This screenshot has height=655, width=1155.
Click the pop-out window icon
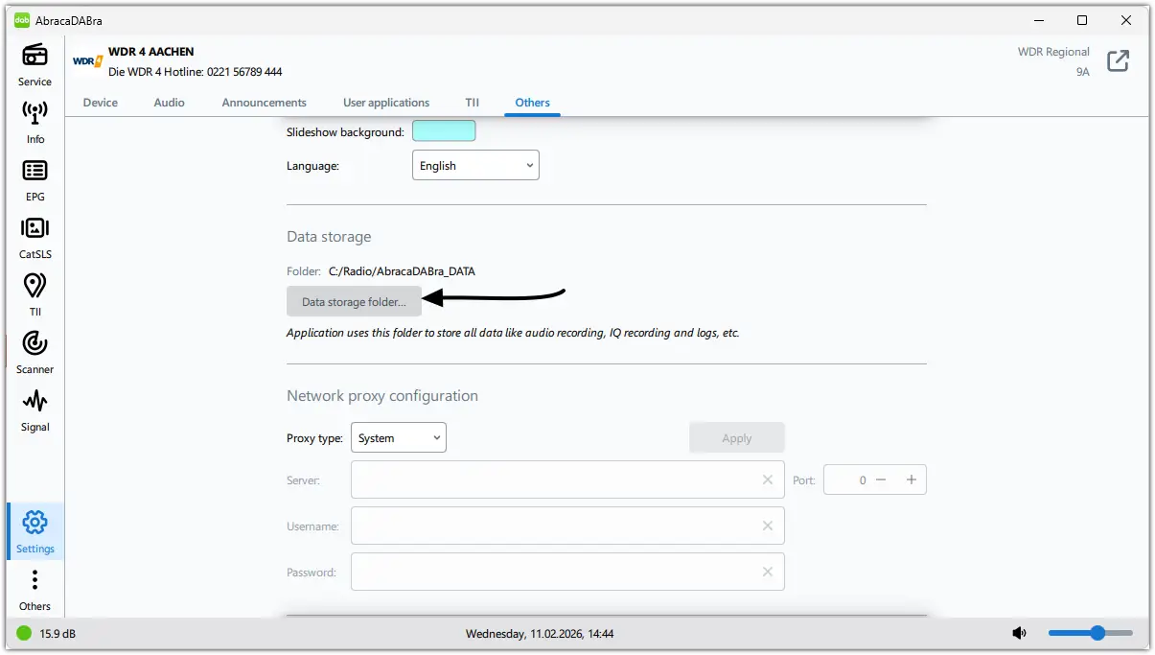pyautogui.click(x=1118, y=61)
